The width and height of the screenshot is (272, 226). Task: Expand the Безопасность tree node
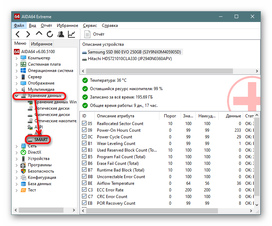[16, 172]
